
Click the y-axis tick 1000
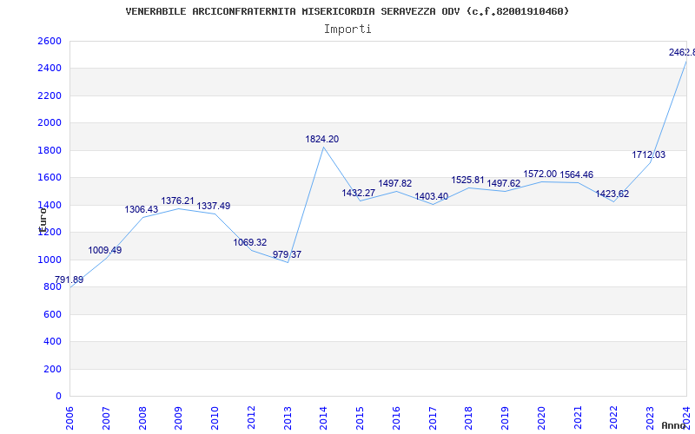(x=50, y=260)
